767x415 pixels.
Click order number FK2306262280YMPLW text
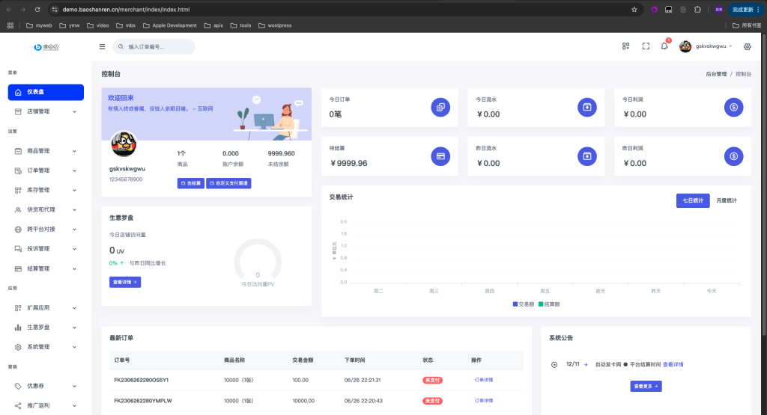click(x=143, y=401)
